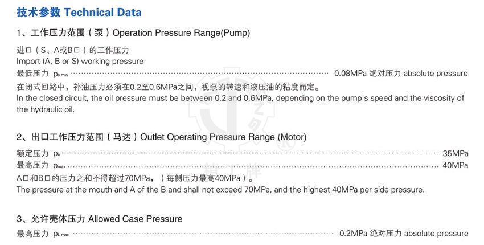Click the text "the hydraulic oil."
The image size is (484, 245).
click(46, 109)
